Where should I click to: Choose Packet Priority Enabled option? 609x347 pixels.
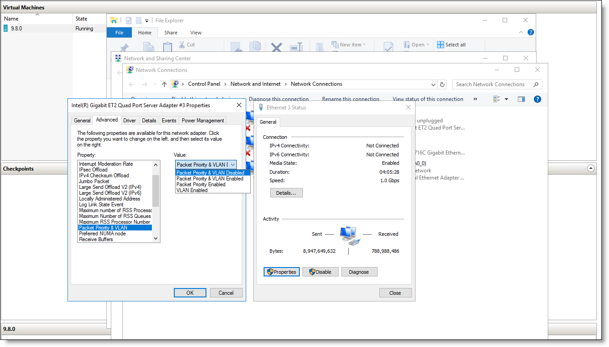[x=213, y=184]
